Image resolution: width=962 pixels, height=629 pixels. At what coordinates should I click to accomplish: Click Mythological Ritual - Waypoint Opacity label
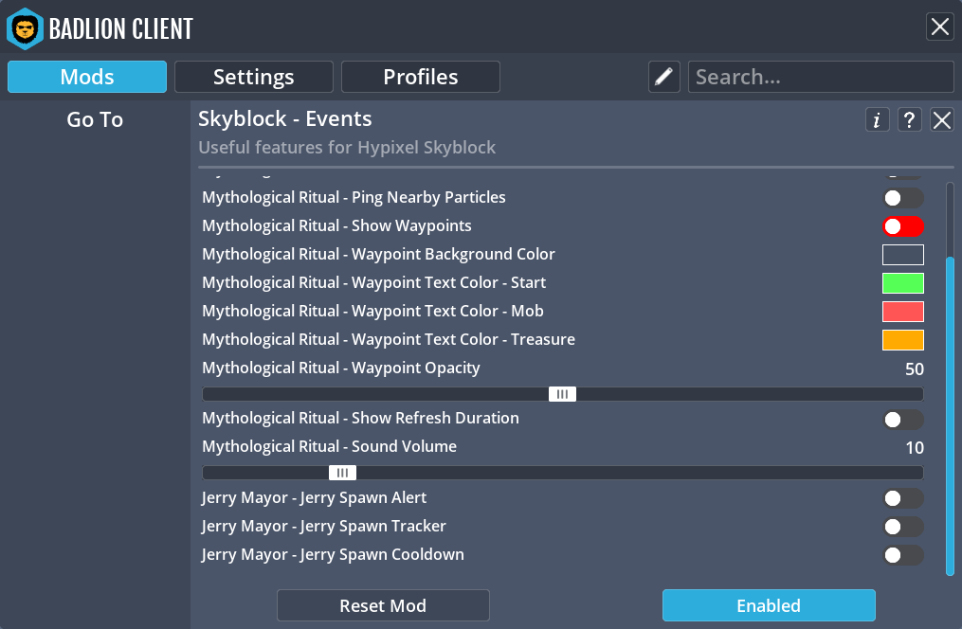pyautogui.click(x=341, y=368)
